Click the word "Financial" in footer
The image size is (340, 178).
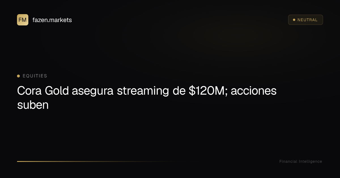[x=288, y=161]
